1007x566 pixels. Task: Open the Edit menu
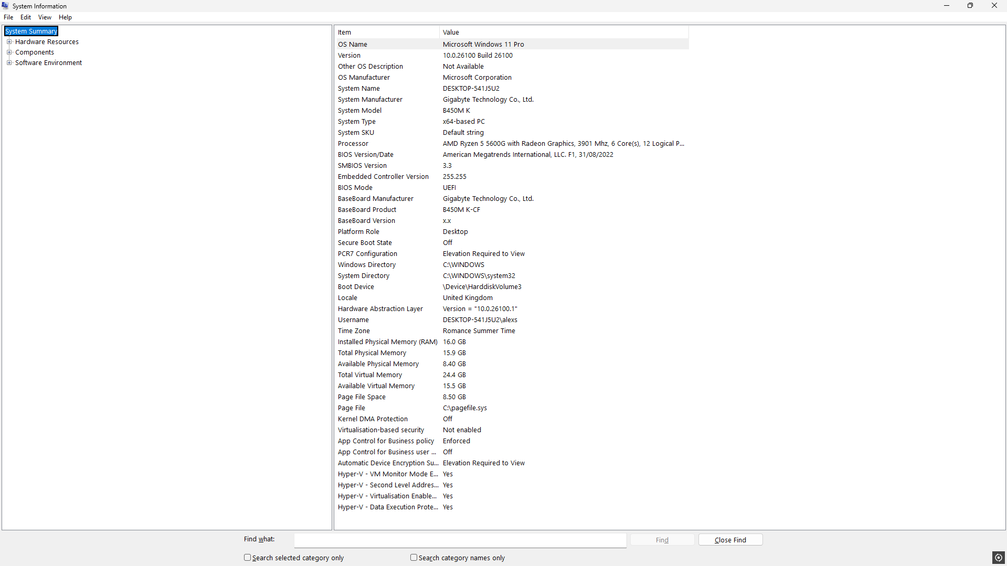point(26,17)
